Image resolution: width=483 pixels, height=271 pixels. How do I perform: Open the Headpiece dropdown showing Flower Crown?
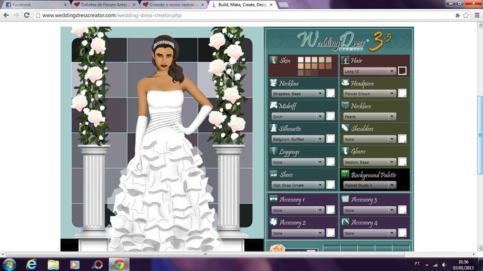(369, 93)
